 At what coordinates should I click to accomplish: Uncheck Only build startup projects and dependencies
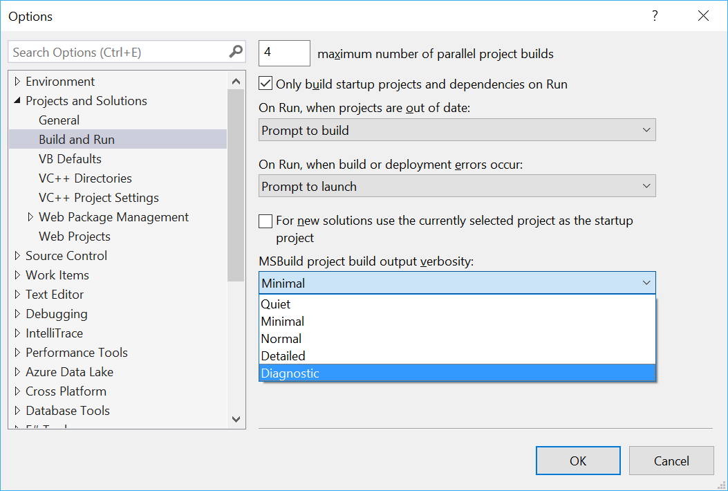[265, 83]
